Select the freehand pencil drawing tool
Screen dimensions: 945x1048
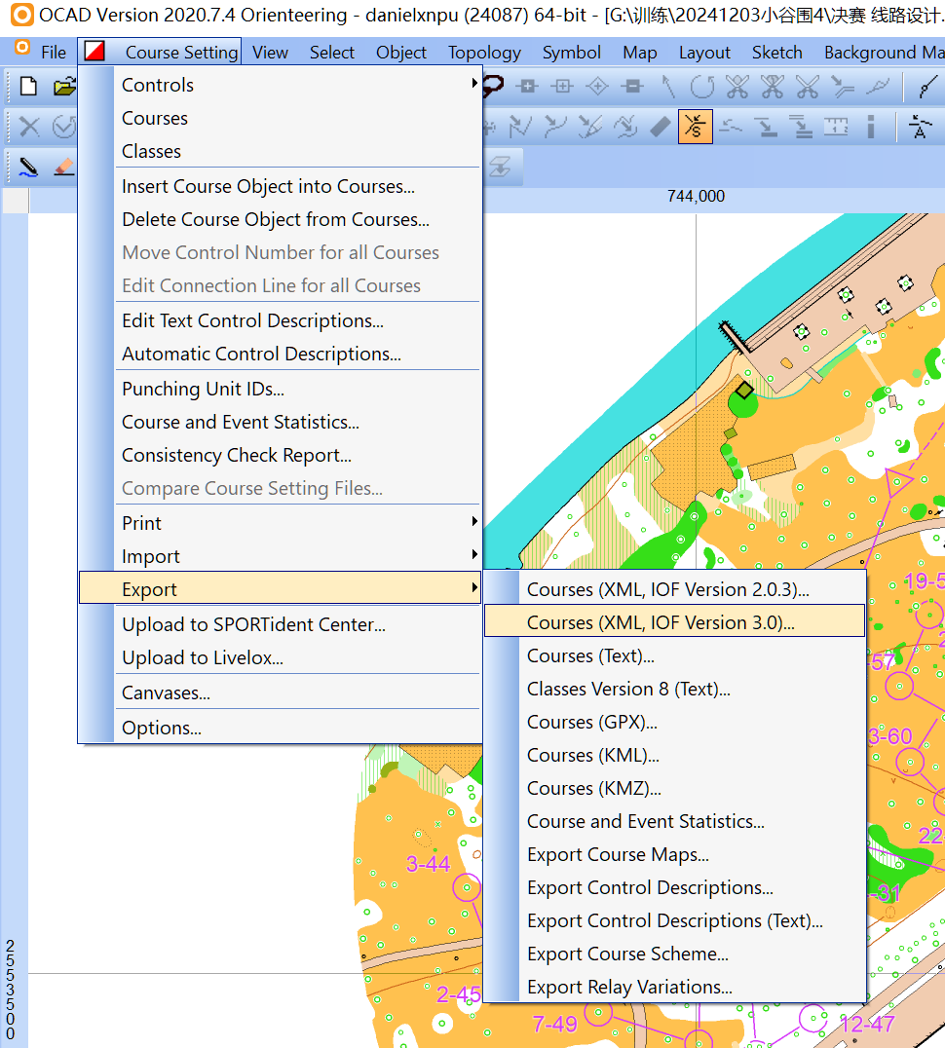point(28,167)
